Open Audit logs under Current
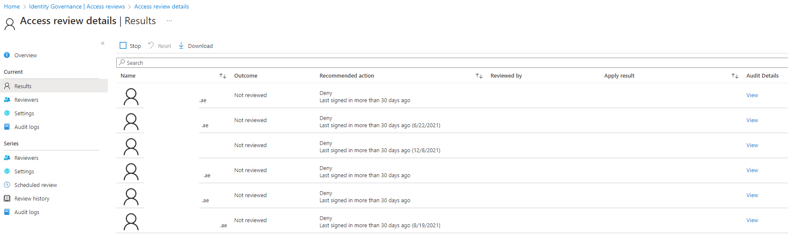The height and width of the screenshot is (248, 788). tap(27, 127)
